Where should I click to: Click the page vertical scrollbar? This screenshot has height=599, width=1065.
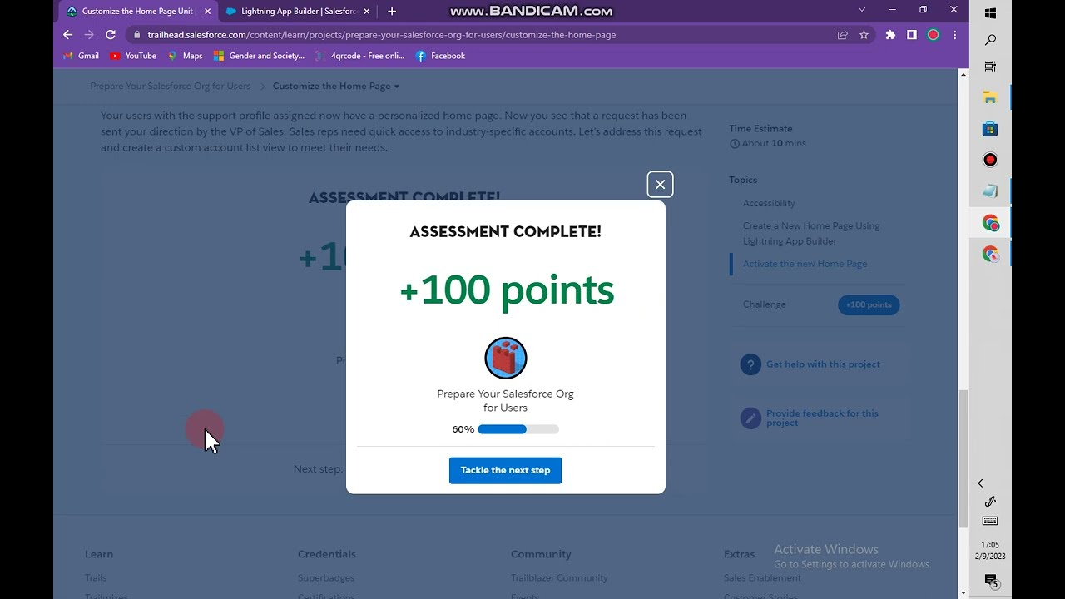click(x=963, y=458)
